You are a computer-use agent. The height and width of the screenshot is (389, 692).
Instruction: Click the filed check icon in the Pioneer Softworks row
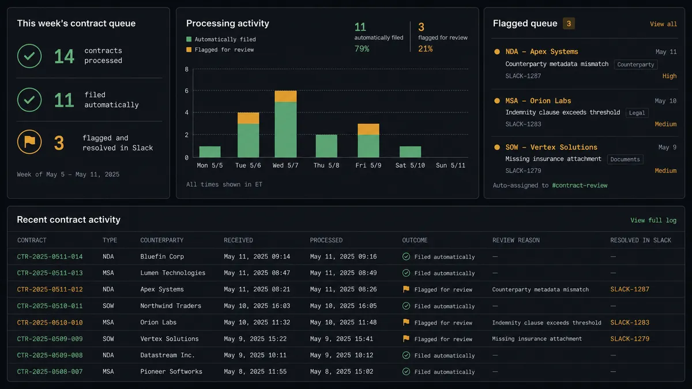click(406, 372)
